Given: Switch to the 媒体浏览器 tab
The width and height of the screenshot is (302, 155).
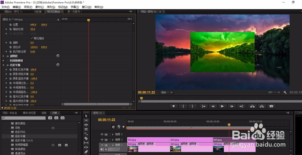Looking at the screenshot, I should [x=29, y=113].
